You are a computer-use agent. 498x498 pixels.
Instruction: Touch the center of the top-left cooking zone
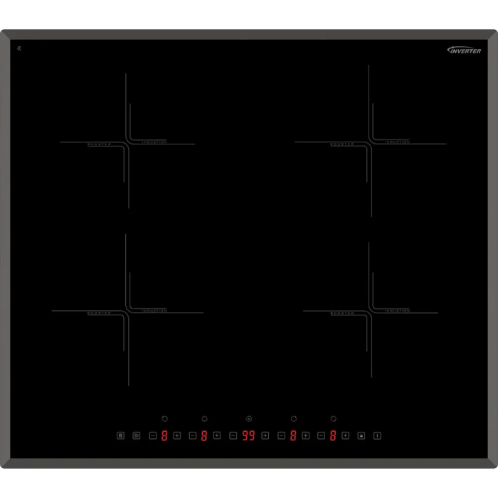(127, 142)
